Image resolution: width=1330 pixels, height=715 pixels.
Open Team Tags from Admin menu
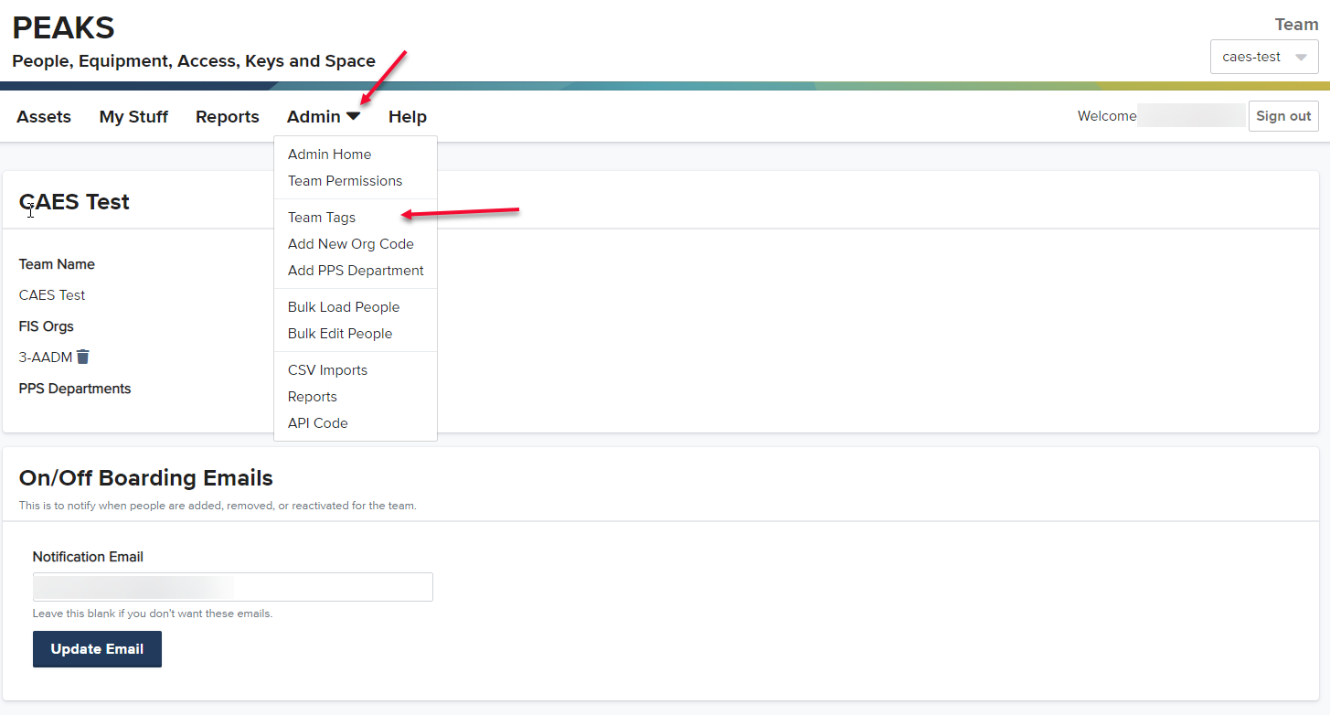(x=322, y=218)
